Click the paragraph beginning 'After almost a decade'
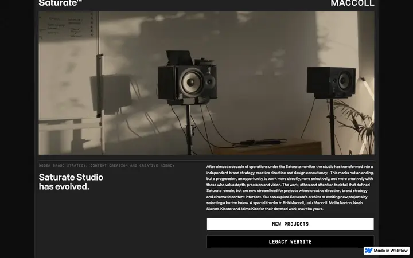The width and height of the screenshot is (413, 258). pos(290,187)
